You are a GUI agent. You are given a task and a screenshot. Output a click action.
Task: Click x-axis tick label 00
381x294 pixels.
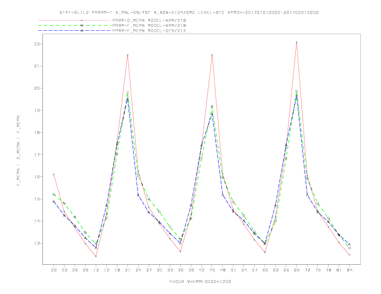(x=54, y=270)
